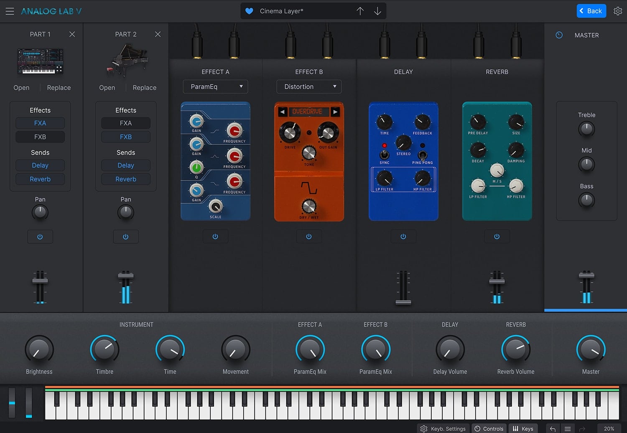This screenshot has width=627, height=433.
Task: Toggle Part 1 power button
Action: click(40, 237)
